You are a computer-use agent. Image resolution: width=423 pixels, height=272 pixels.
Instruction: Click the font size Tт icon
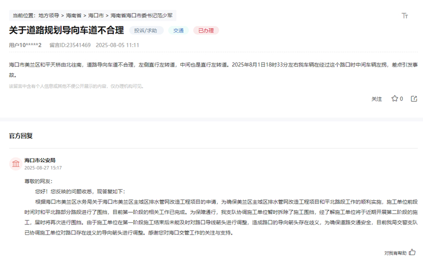pyautogui.click(x=405, y=16)
